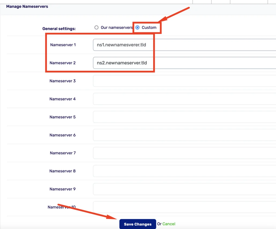Image resolution: width=276 pixels, height=229 pixels.
Task: Click the "Manage Nameservers" heading
Action: 27,6
